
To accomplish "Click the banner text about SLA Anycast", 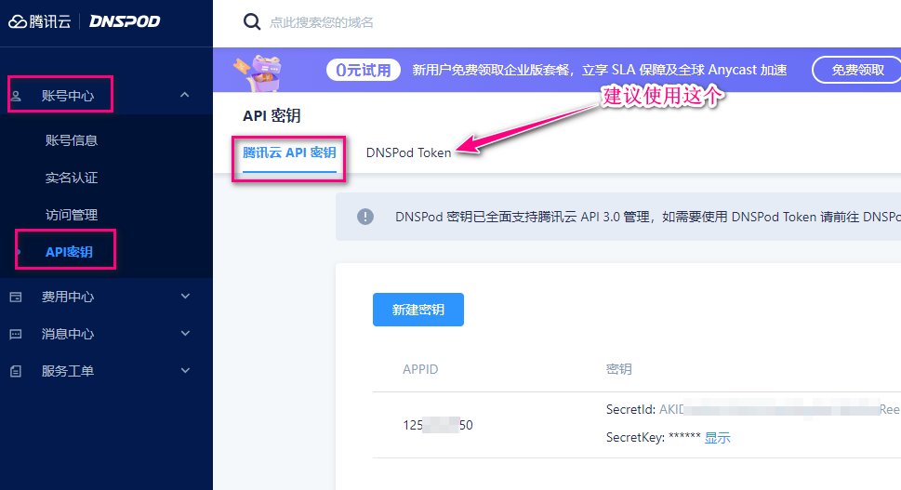I will point(600,70).
